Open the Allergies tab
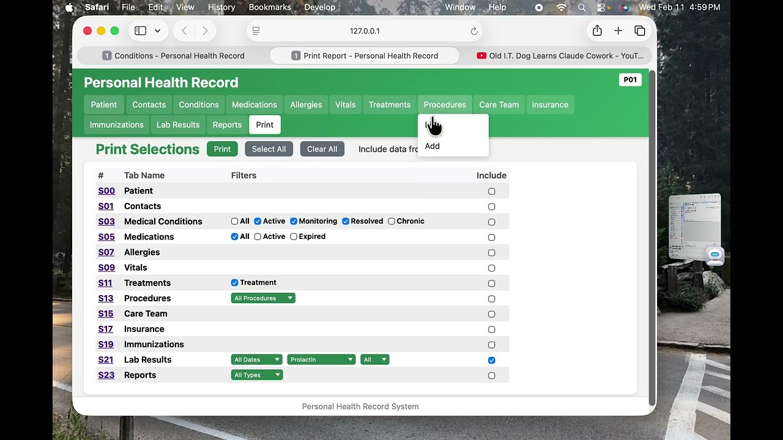 (x=306, y=105)
